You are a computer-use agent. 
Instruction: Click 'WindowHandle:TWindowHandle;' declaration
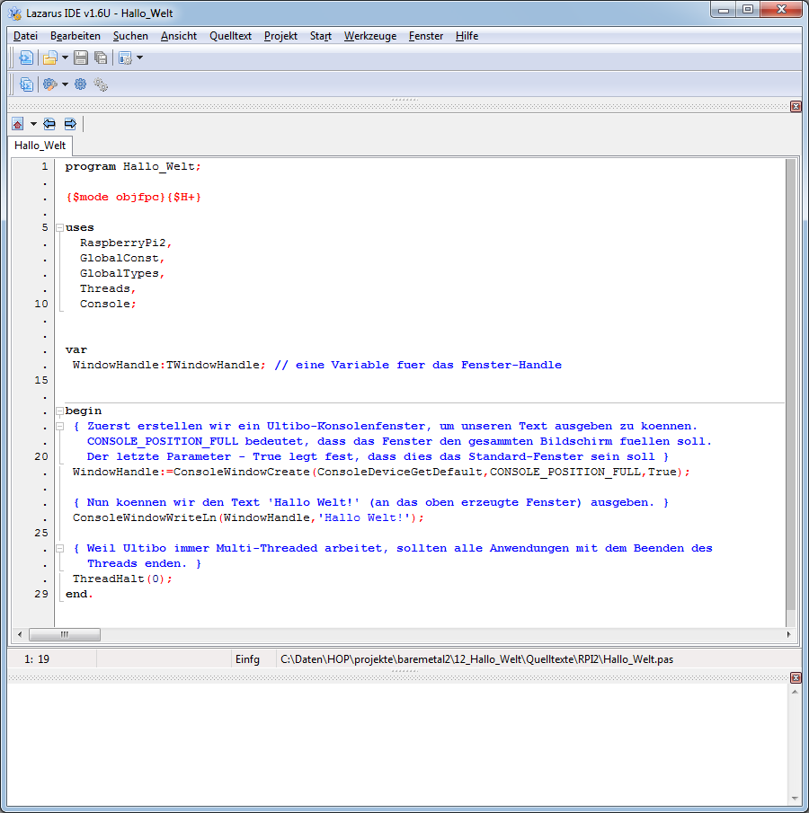pyautogui.click(x=169, y=365)
